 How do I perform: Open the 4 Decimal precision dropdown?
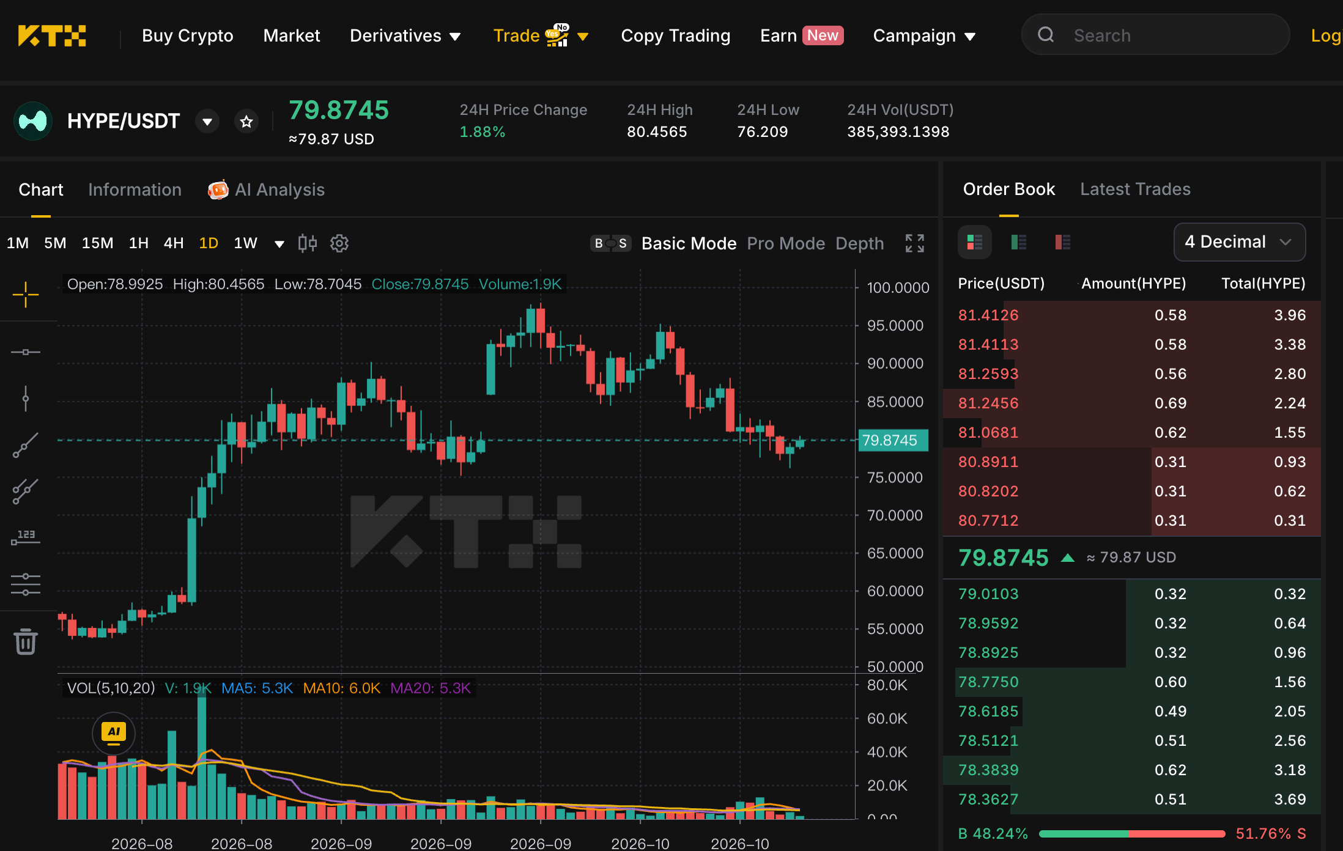pyautogui.click(x=1240, y=242)
